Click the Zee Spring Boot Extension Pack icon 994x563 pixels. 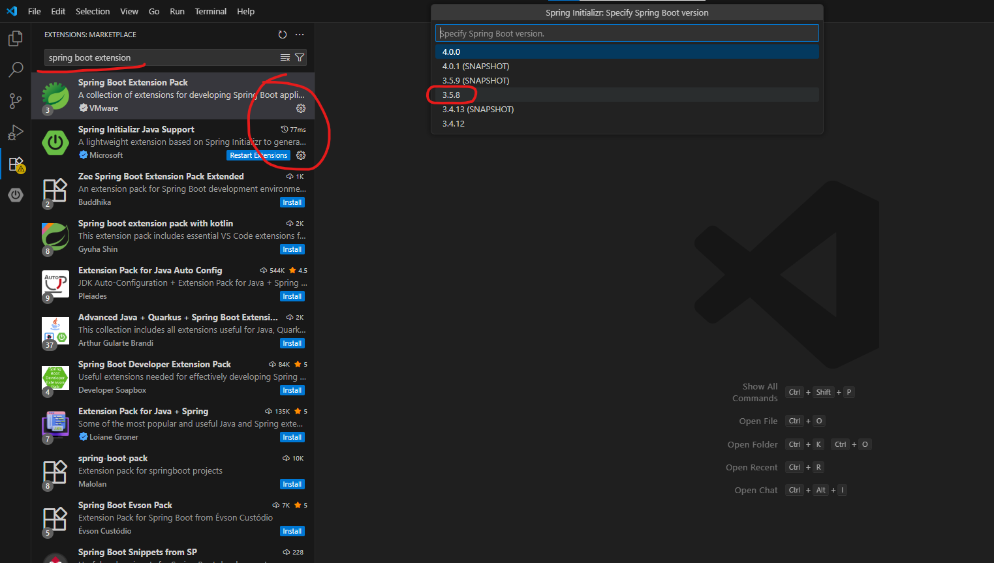(55, 190)
